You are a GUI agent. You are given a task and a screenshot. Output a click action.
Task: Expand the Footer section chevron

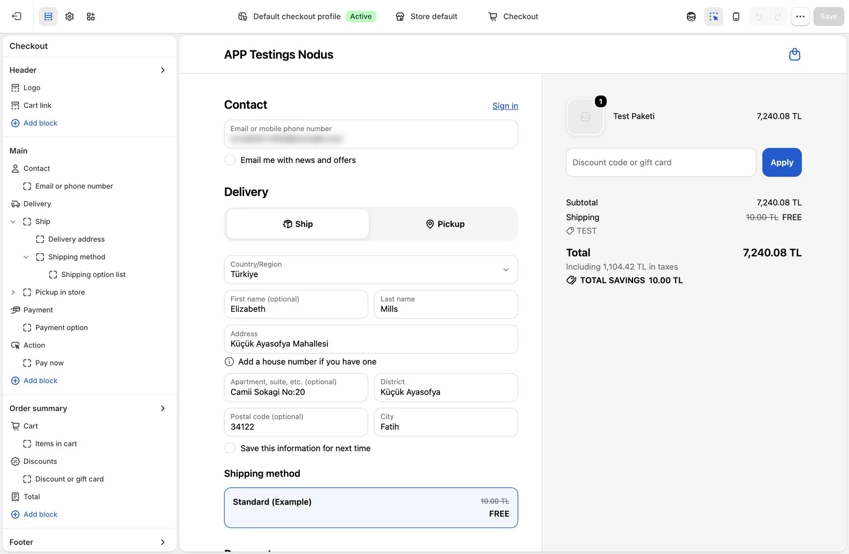163,542
